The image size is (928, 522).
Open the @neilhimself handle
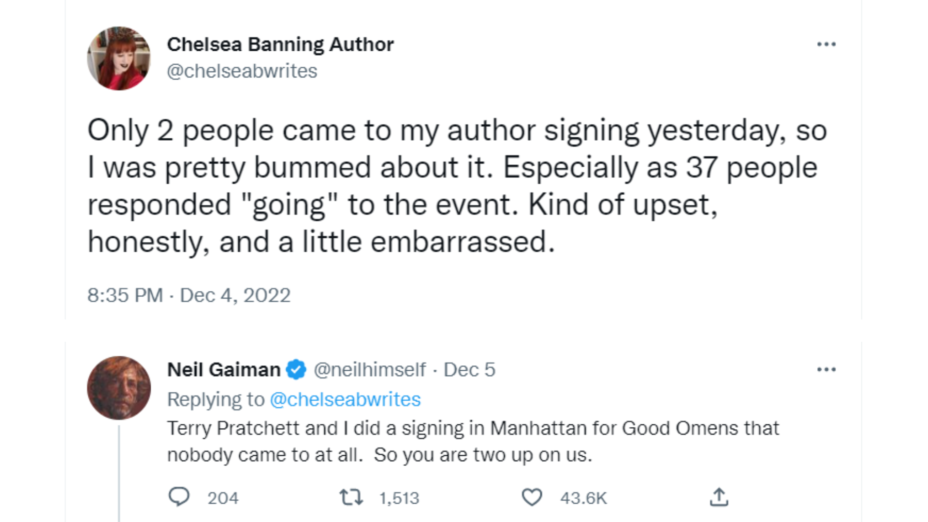pyautogui.click(x=370, y=370)
